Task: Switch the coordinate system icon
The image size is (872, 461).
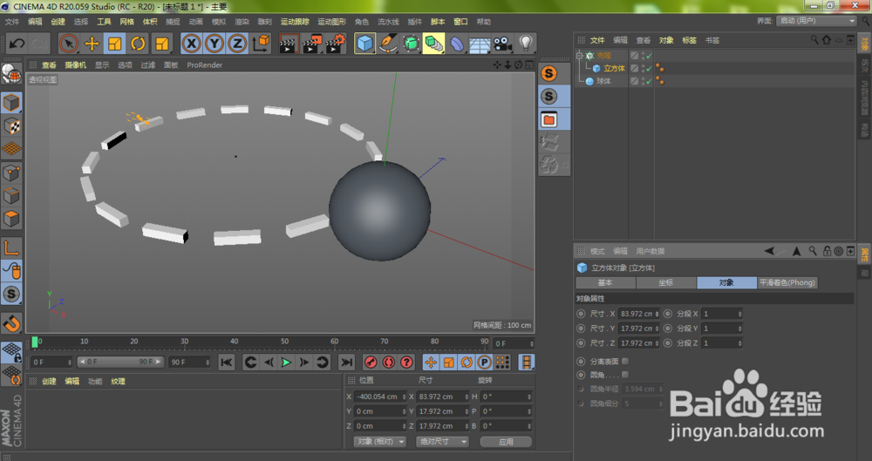Action: point(260,44)
